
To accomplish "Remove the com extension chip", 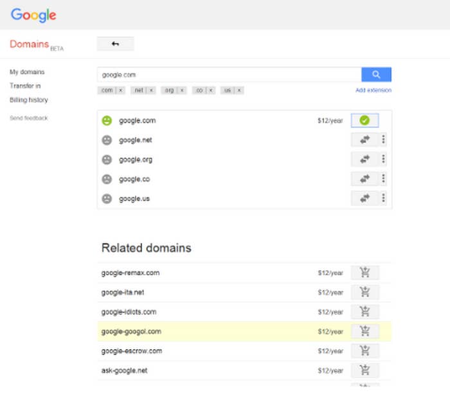I will (121, 90).
